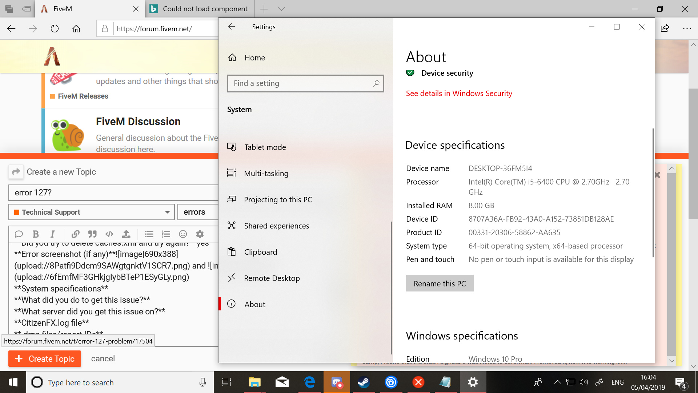Click the Edge share icon
The height and width of the screenshot is (393, 698).
pyautogui.click(x=665, y=28)
